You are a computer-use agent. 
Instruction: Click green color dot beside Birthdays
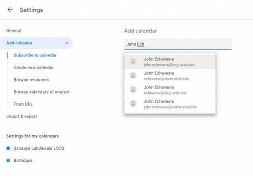(8, 161)
